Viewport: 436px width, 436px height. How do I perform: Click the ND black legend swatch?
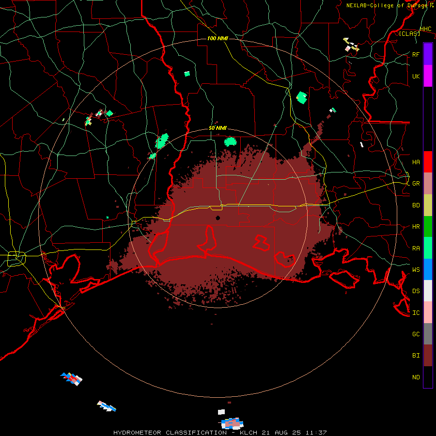(428, 377)
